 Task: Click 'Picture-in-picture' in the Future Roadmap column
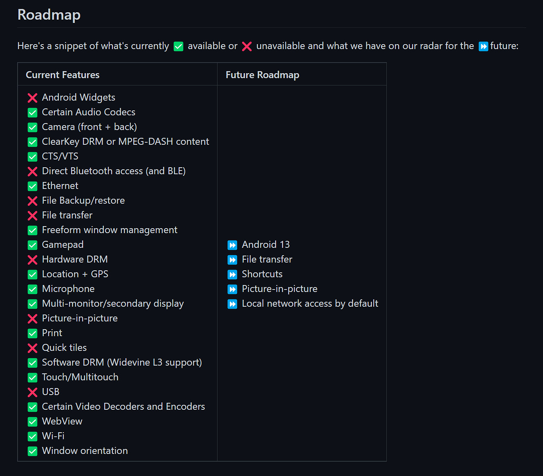280,289
